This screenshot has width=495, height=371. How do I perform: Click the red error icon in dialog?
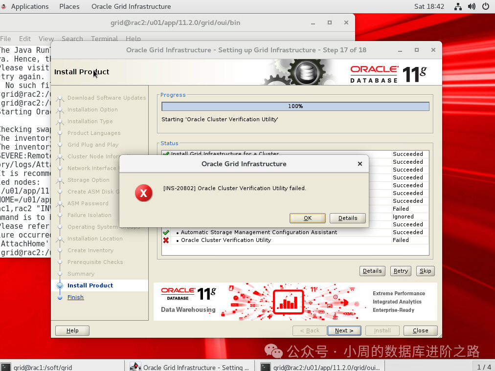144,193
